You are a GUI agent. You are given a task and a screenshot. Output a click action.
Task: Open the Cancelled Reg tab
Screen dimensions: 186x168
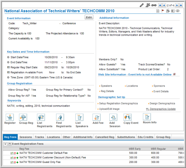point(105,137)
